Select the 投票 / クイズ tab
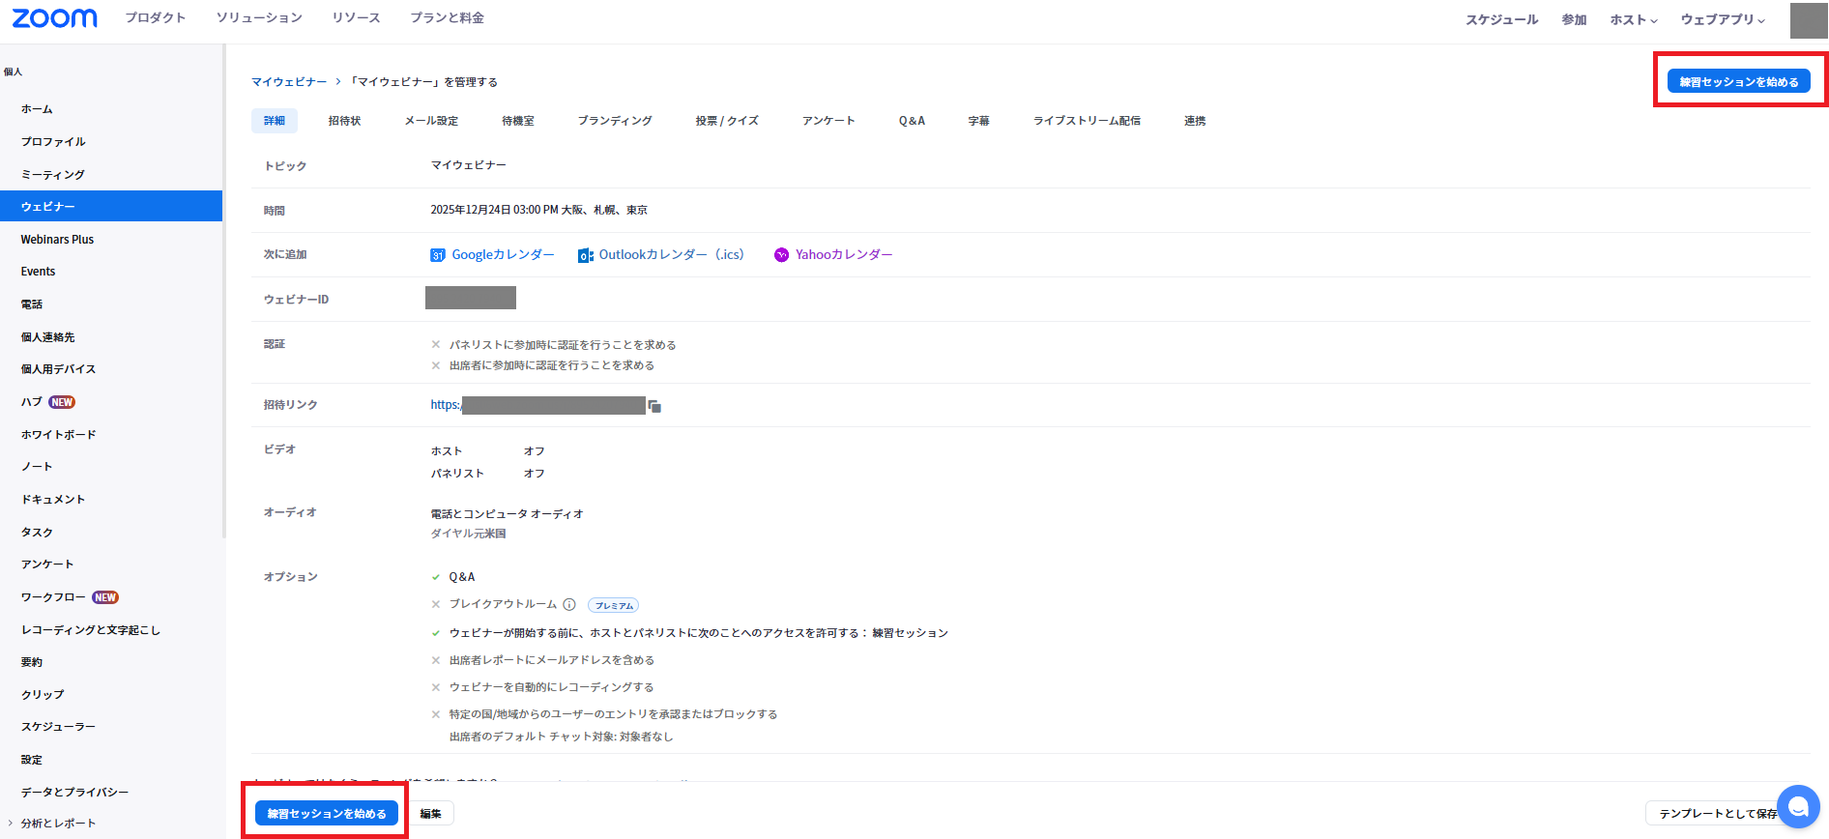 point(726,121)
